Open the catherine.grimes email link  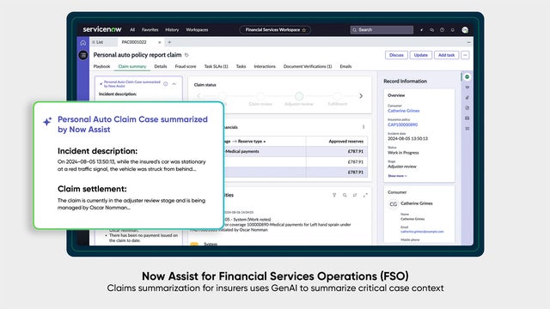click(x=422, y=232)
